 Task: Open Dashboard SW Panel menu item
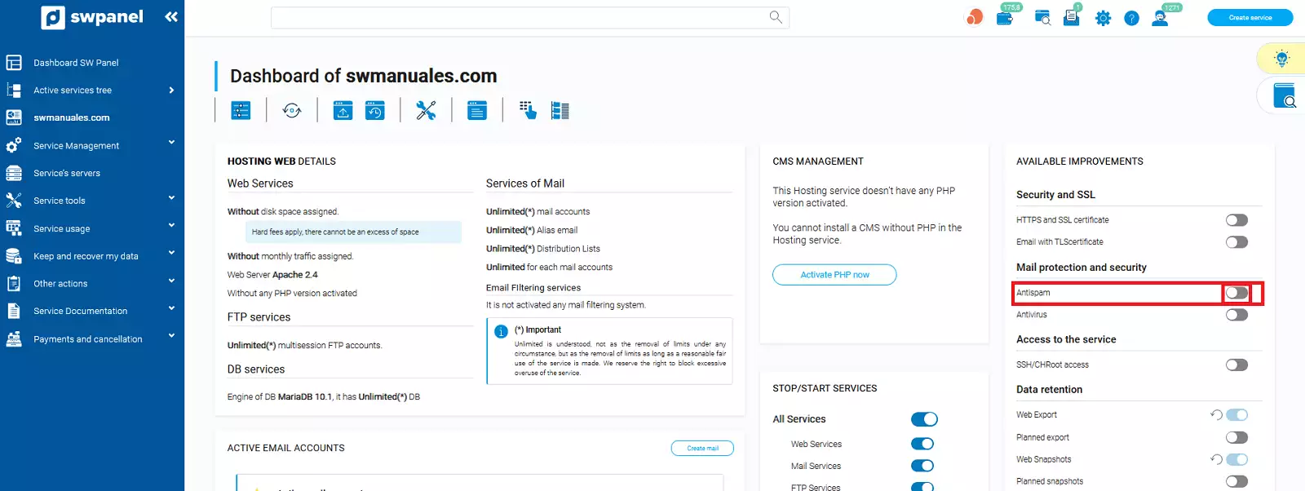[x=76, y=63]
